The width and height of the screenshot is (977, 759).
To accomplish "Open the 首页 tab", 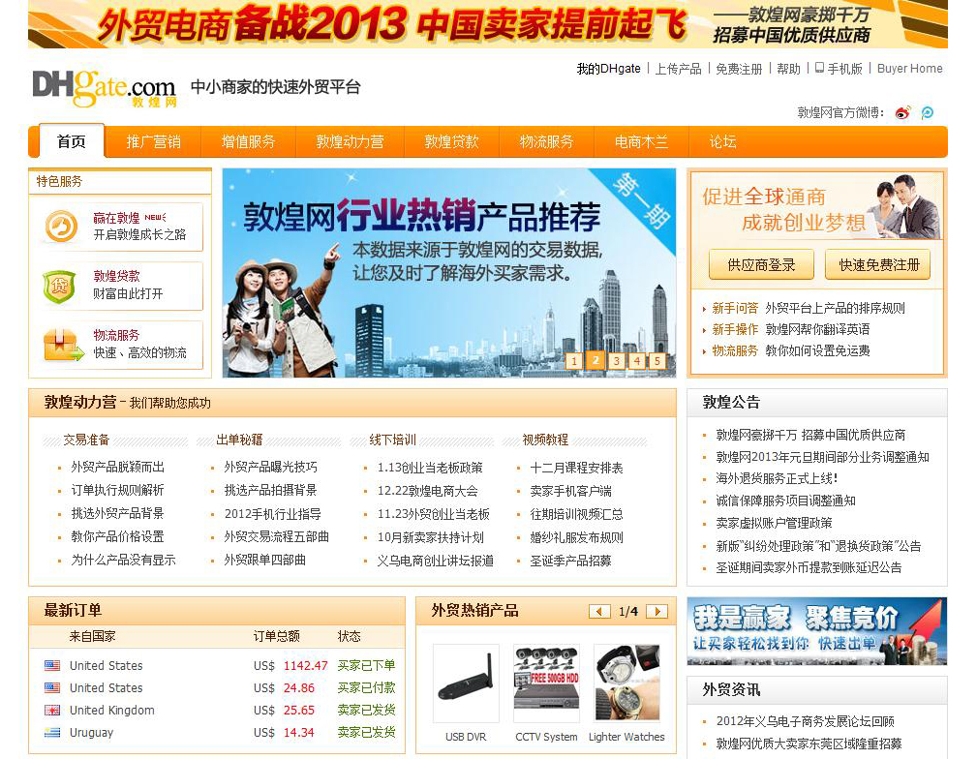I will (x=72, y=142).
